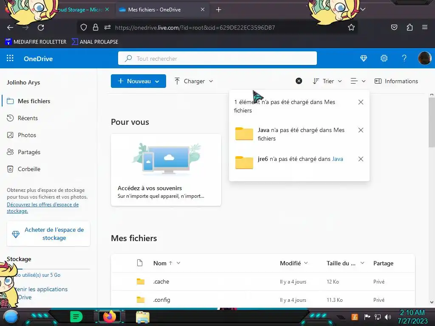
Task: Close the Cloud Storage tab
Action: coord(107,9)
